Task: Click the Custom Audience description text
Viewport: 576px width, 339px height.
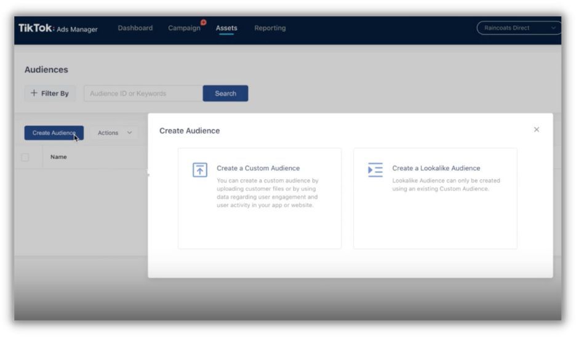Action: [267, 193]
